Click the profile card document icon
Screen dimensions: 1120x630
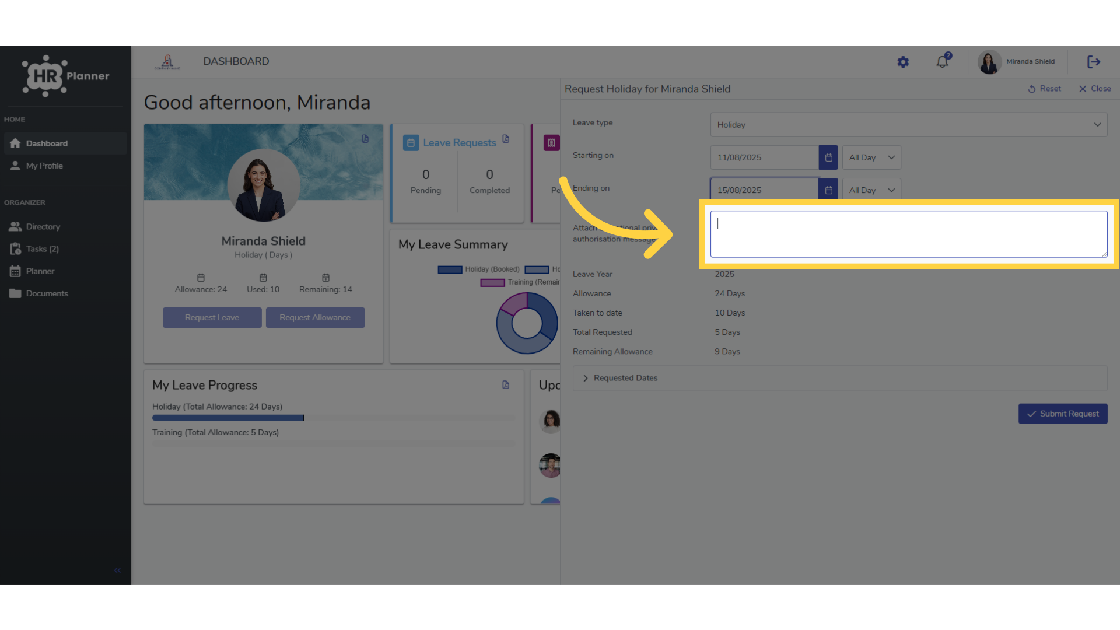[x=365, y=139]
